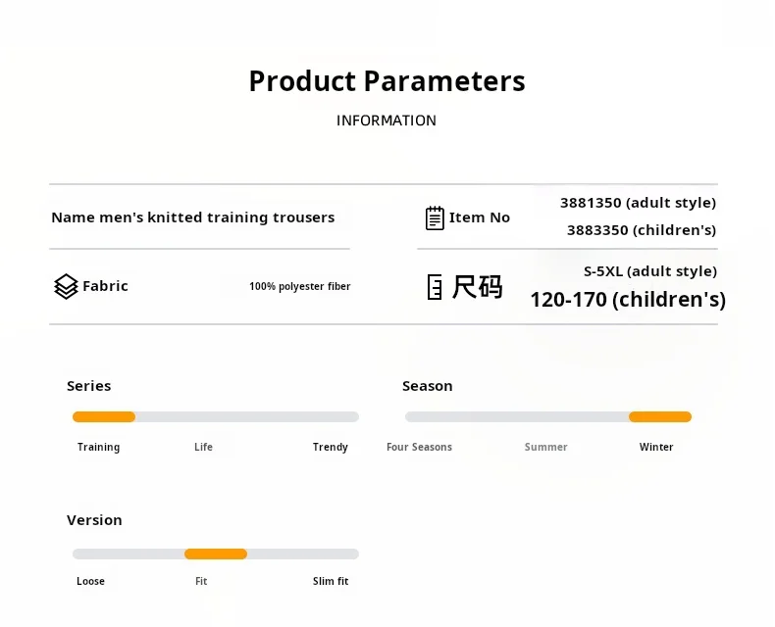This screenshot has width=775, height=627.
Task: Pick Slim fit on the Version scale
Action: (x=331, y=581)
